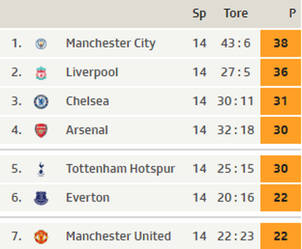Click the P points column header
Screen dimensions: 302x249
292,13
